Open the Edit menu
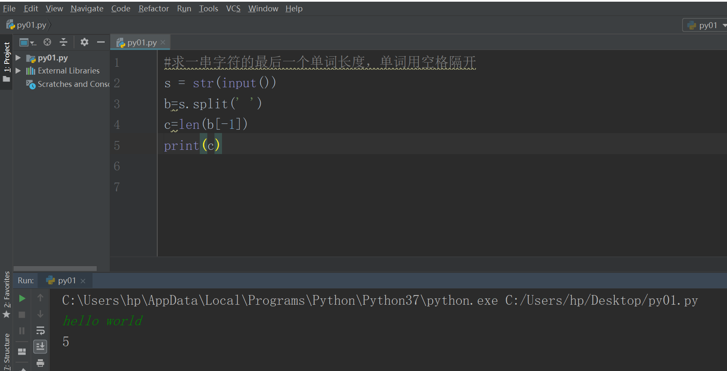This screenshot has height=371, width=727. coord(31,8)
